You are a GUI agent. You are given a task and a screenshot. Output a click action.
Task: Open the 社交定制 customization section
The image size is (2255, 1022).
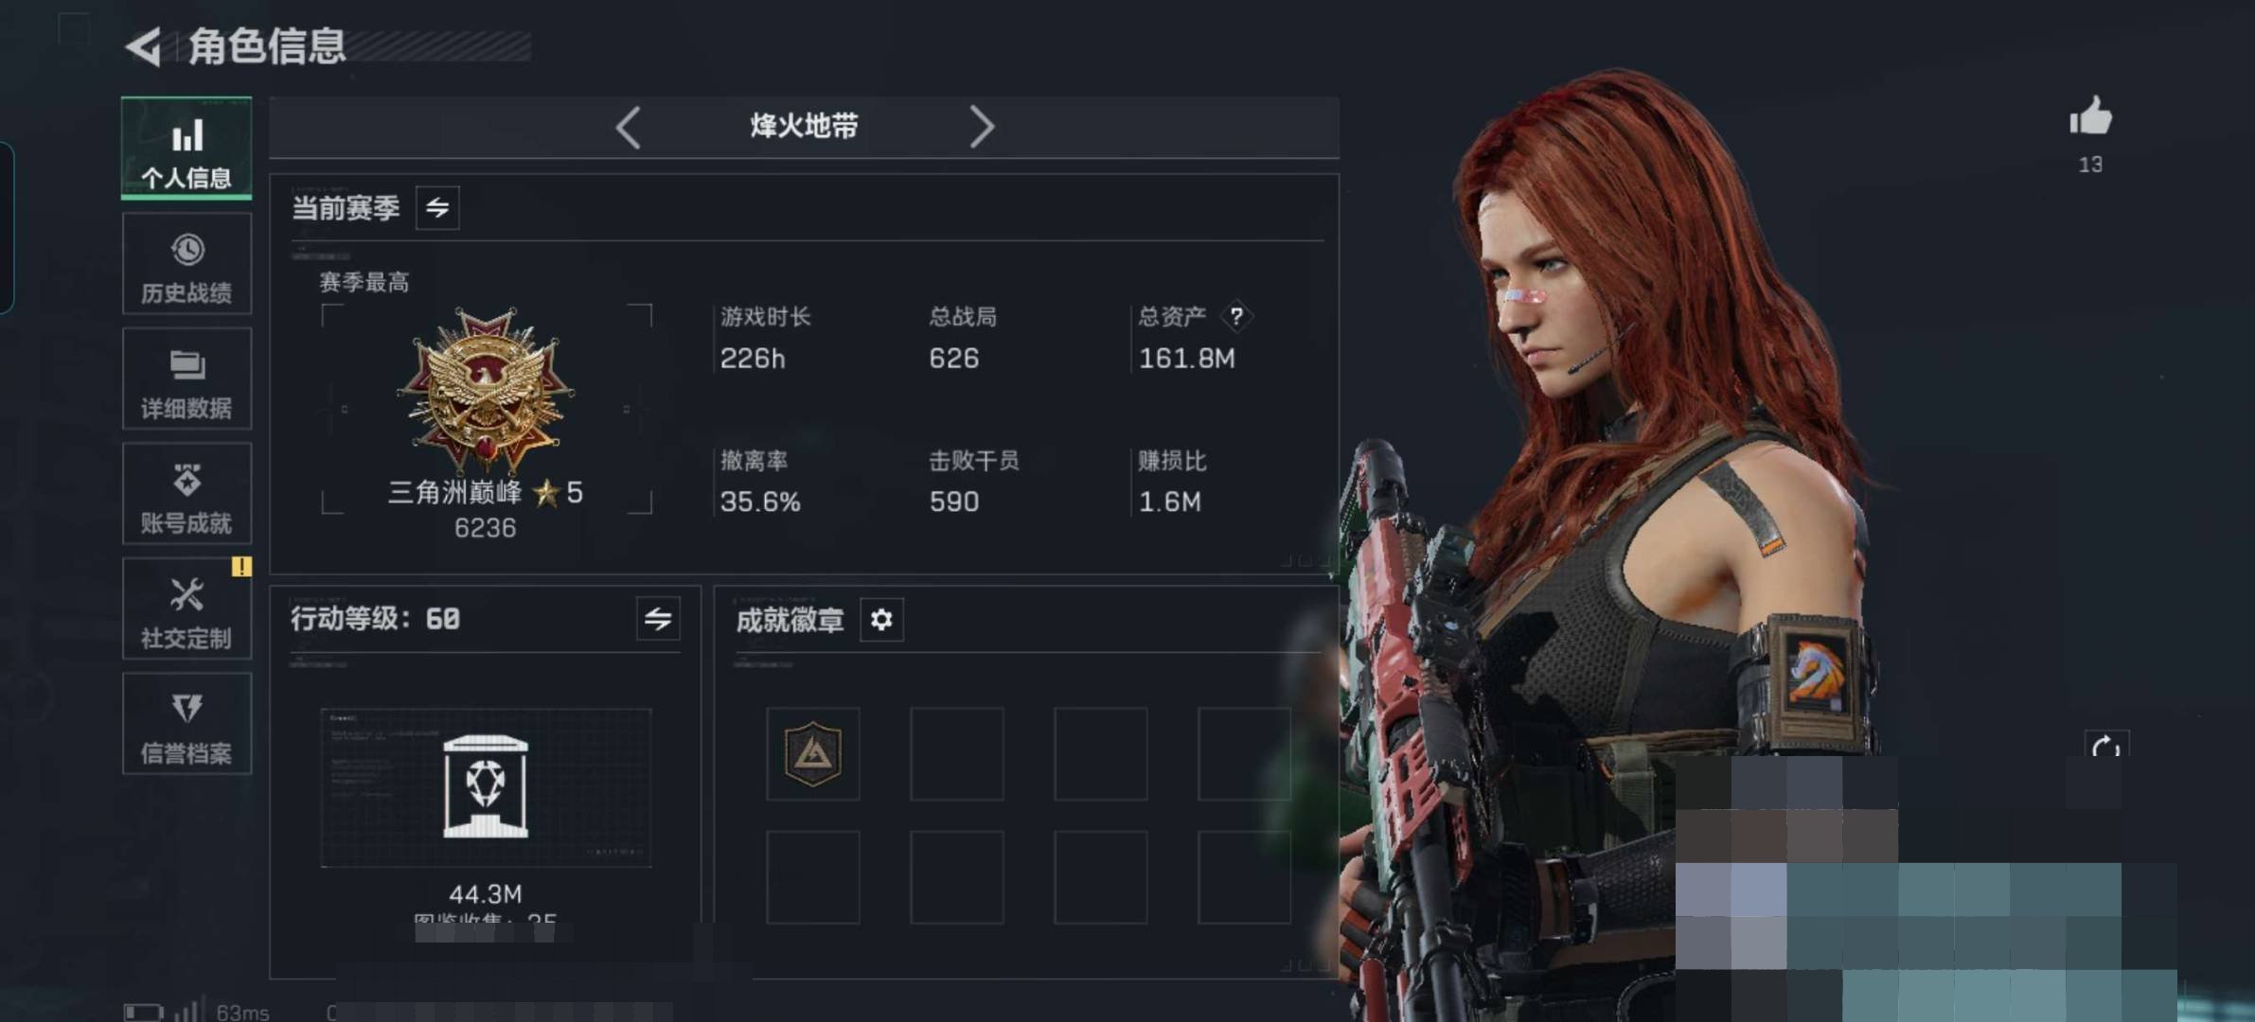(186, 609)
